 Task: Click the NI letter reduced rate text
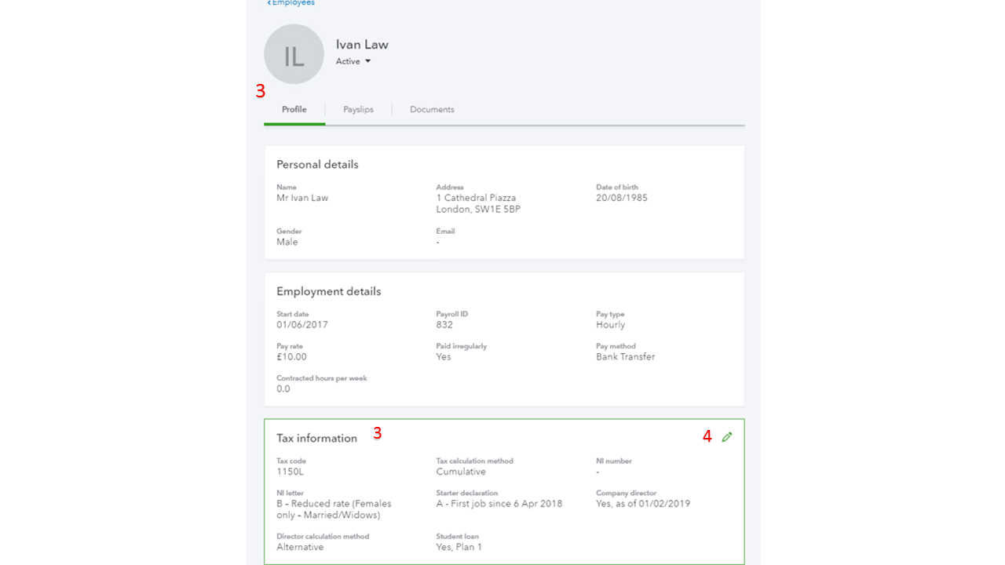[x=334, y=508]
